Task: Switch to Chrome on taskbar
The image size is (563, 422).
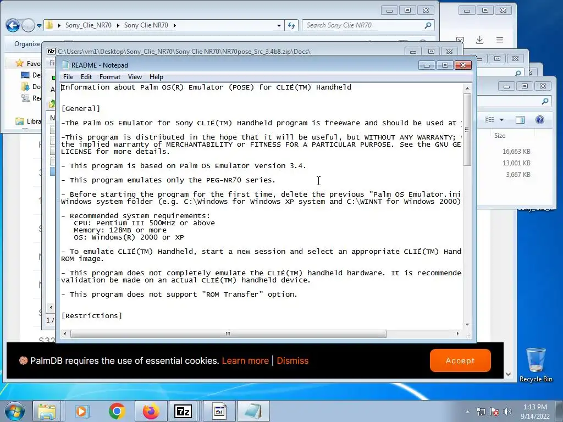Action: pos(117,411)
